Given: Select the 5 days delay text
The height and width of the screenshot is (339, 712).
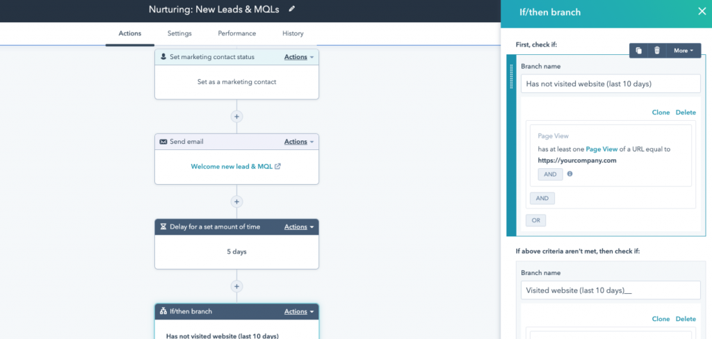Looking at the screenshot, I should coord(236,251).
